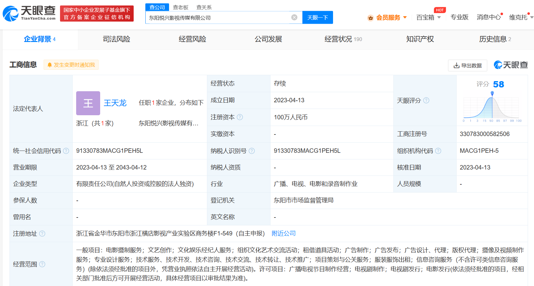534x286 pixels.
Task: Select the 查老板 search tab
Action: [181, 7]
